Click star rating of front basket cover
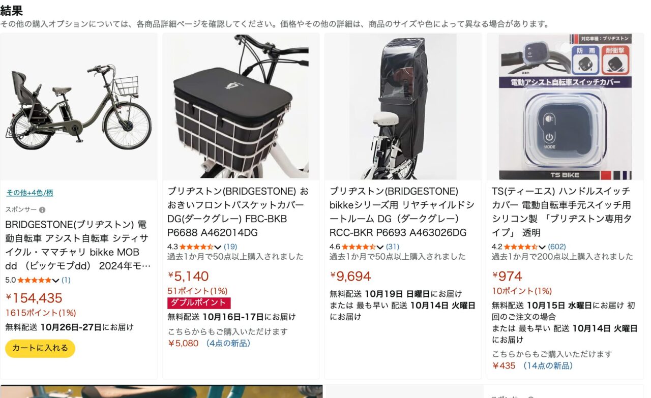651x398 pixels. coord(196,247)
